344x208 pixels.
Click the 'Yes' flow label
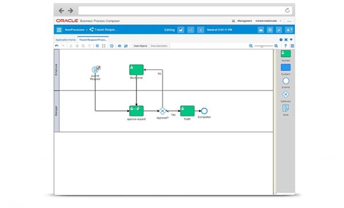click(x=173, y=115)
